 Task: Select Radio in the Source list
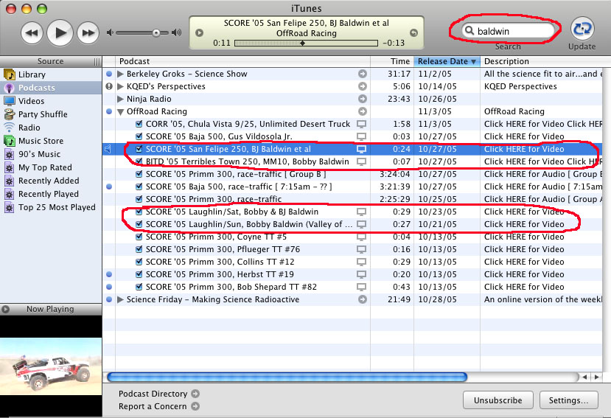click(x=51, y=128)
